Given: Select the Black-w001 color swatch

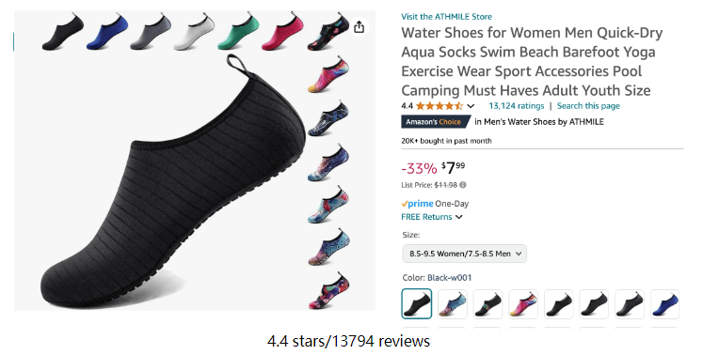Looking at the screenshot, I should [x=416, y=303].
